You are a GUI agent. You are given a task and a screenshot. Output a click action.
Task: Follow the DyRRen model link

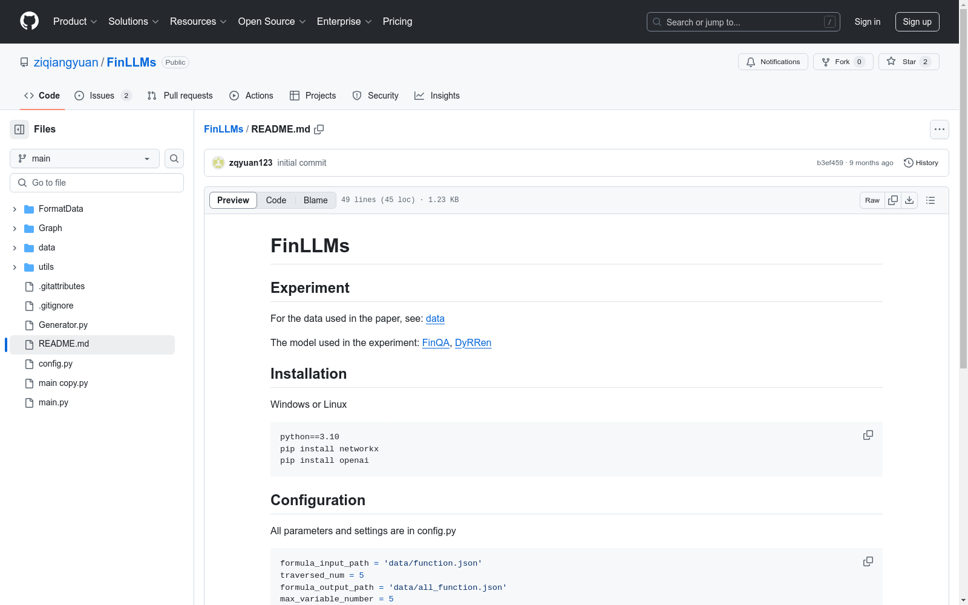473,343
